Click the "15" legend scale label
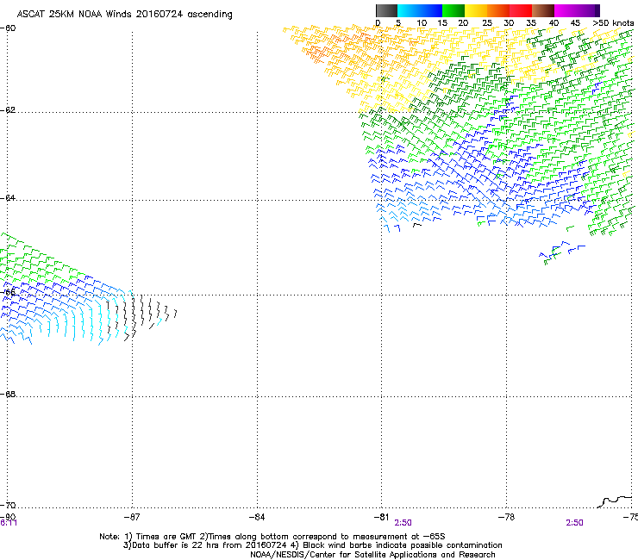638x560 pixels. point(442,23)
